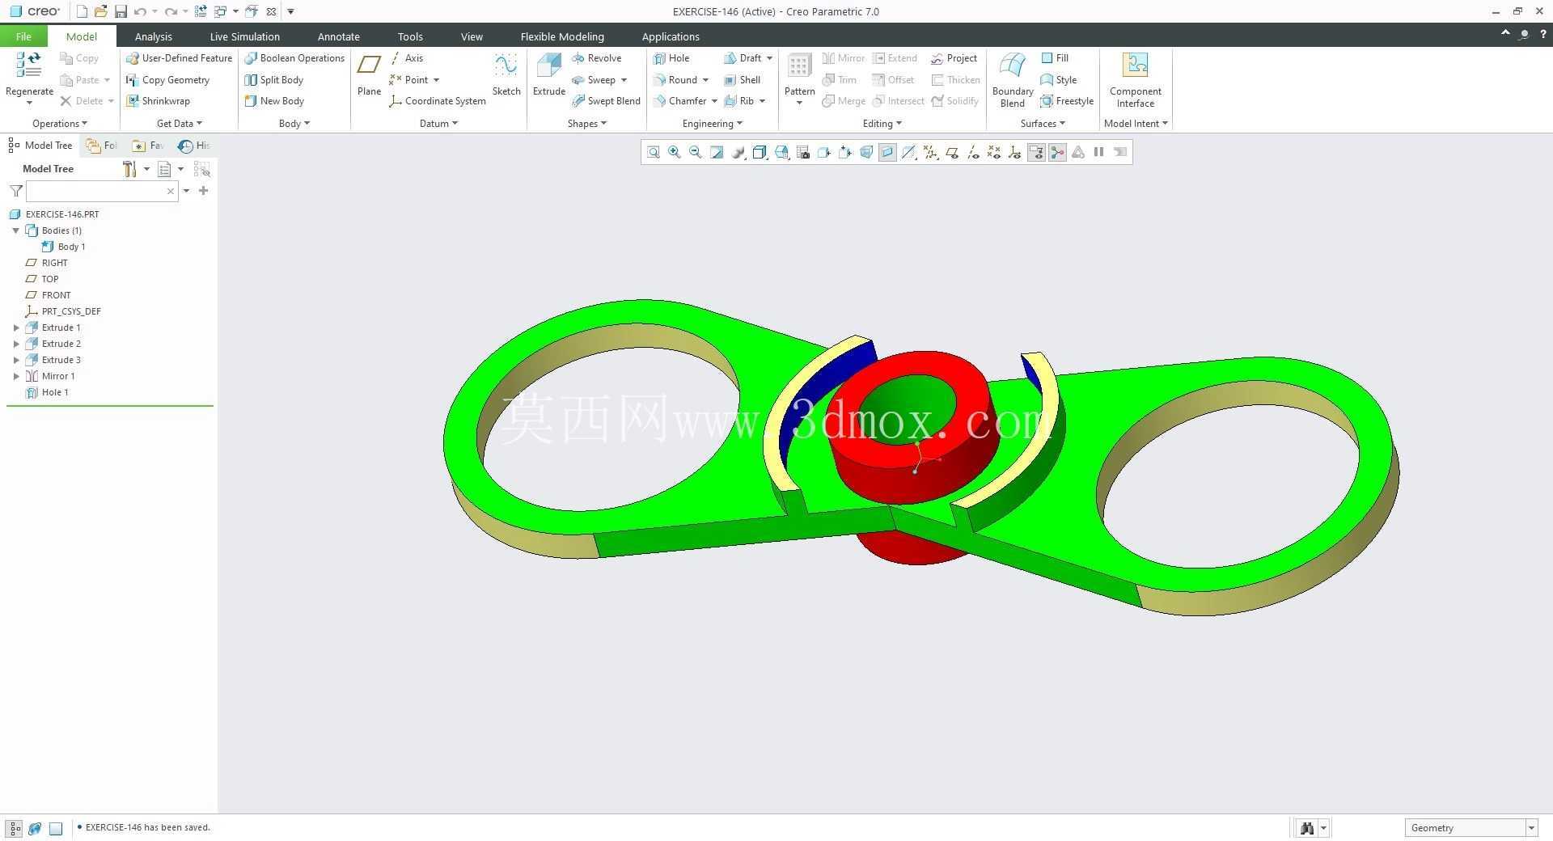The height and width of the screenshot is (841, 1553).
Task: Expand the Datum group dropdown
Action: tap(438, 124)
